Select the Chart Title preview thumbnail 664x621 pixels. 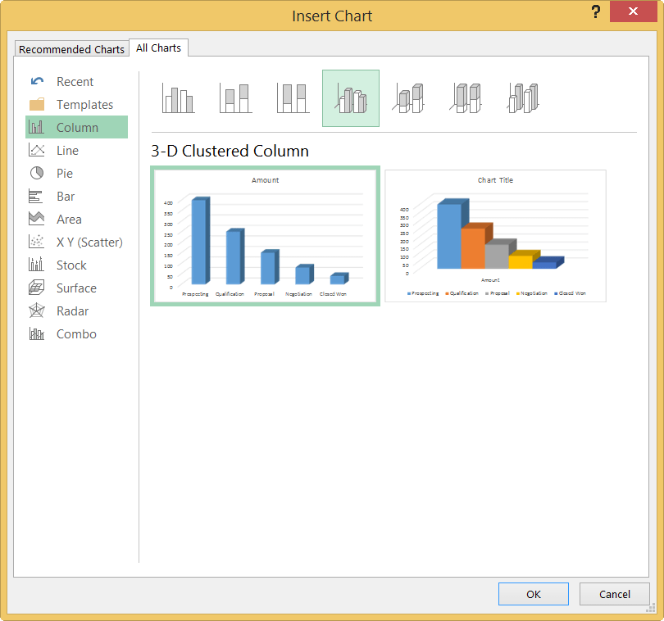(495, 235)
